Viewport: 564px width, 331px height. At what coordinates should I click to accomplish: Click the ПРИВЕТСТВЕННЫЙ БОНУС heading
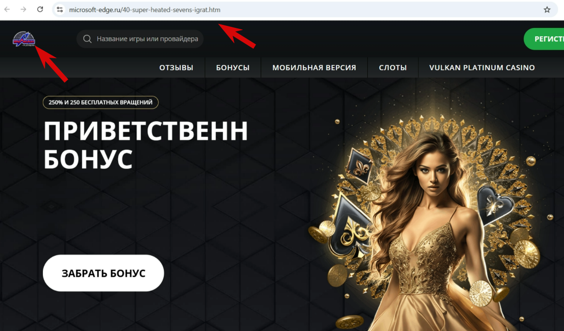[145, 144]
